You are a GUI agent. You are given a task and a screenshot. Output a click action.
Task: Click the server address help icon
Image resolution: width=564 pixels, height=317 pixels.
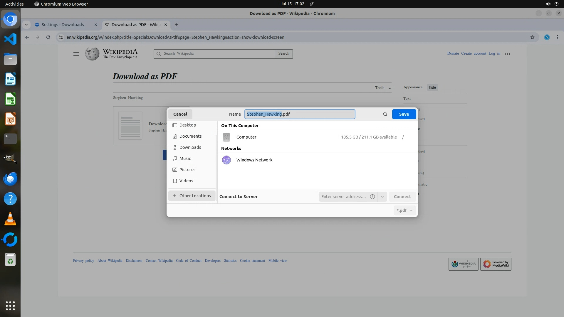tap(372, 197)
